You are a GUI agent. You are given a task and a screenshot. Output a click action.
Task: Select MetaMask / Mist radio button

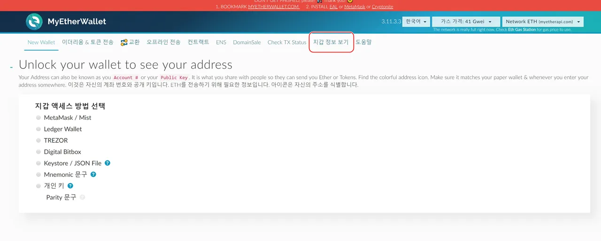[39, 117]
